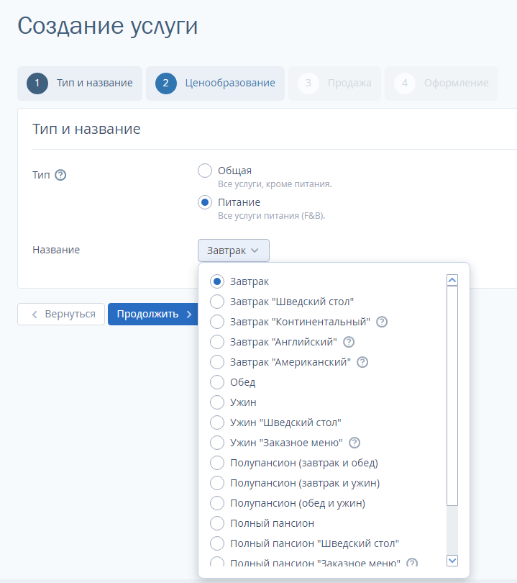Choose Ужин "Шведский стол" option

tap(216, 422)
